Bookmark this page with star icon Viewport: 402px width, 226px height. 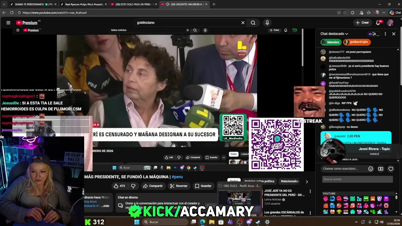coord(345,13)
